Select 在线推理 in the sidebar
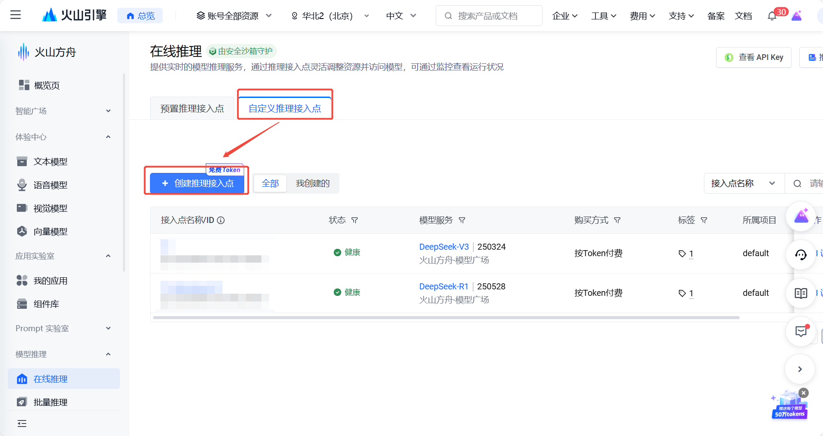This screenshot has width=823, height=436. coord(64,379)
